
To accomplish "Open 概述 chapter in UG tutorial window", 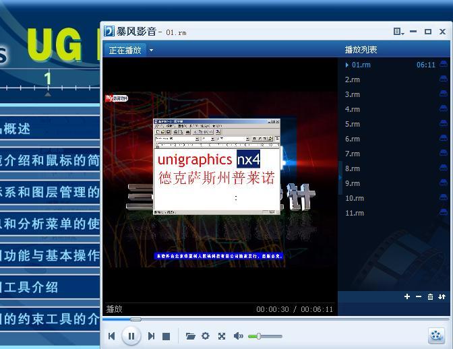I will tap(50, 129).
